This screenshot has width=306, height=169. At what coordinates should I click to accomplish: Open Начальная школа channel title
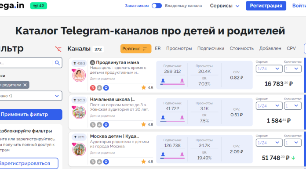pyautogui.click(x=113, y=99)
